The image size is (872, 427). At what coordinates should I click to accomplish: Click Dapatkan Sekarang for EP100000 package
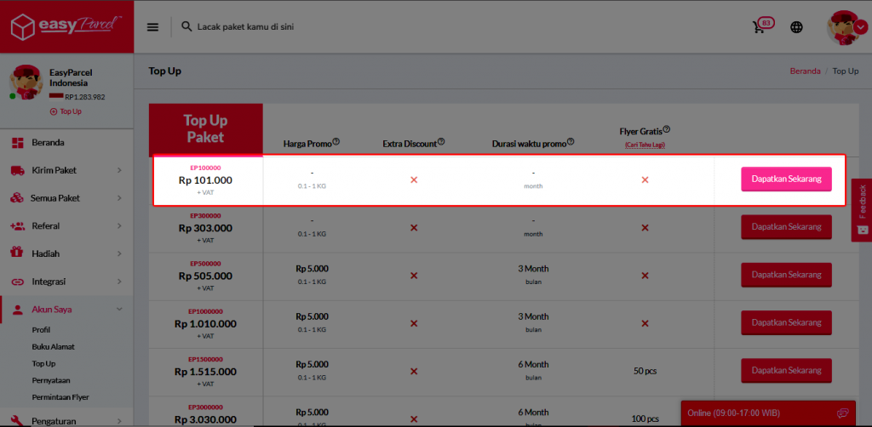point(785,179)
